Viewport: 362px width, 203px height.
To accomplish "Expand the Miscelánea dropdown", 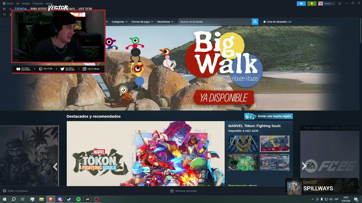I will tap(165, 22).
